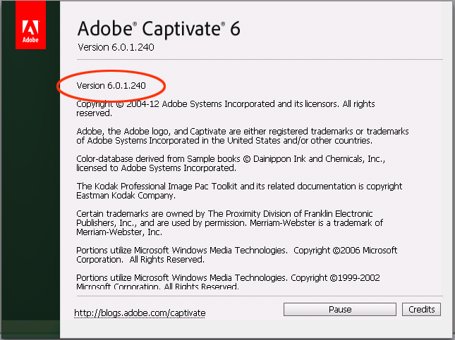Click the red Adobe logo
This screenshot has width=455, height=340.
pos(30,25)
